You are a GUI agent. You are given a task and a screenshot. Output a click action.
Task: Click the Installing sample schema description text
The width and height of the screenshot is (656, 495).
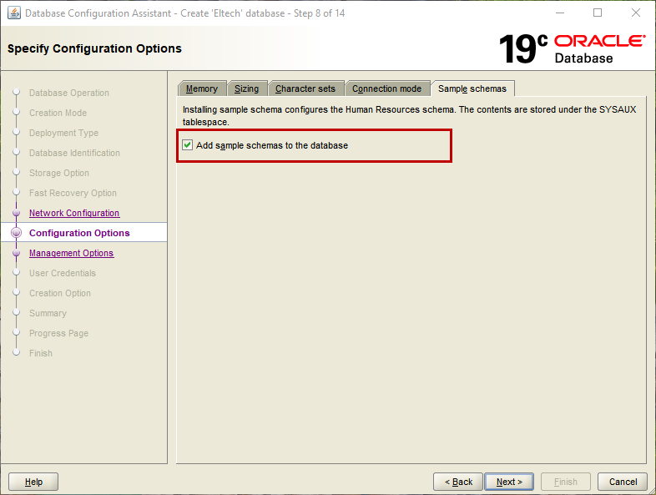tap(409, 116)
